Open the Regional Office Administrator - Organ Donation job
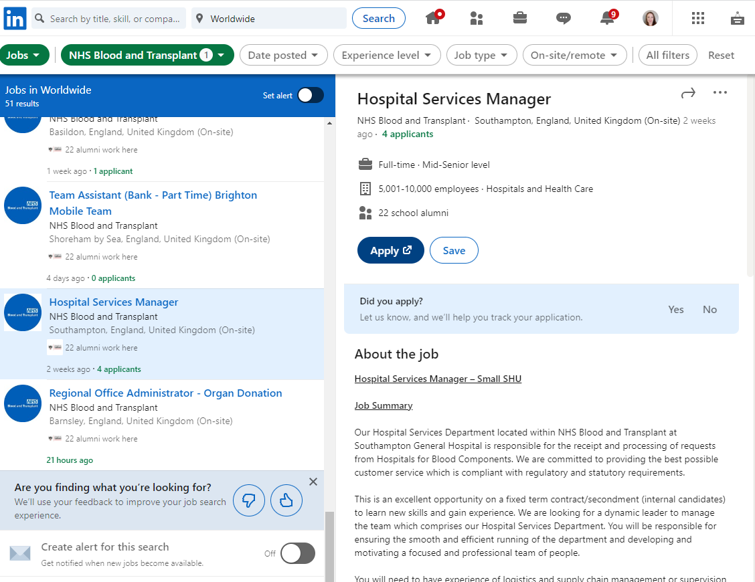Image resolution: width=755 pixels, height=582 pixels. [x=165, y=393]
